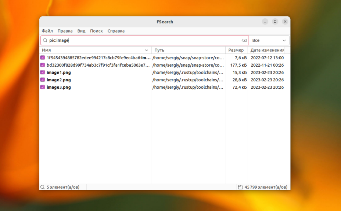Click the folder icon in status bar
Viewport: 341px width, 211px height.
tap(240, 187)
